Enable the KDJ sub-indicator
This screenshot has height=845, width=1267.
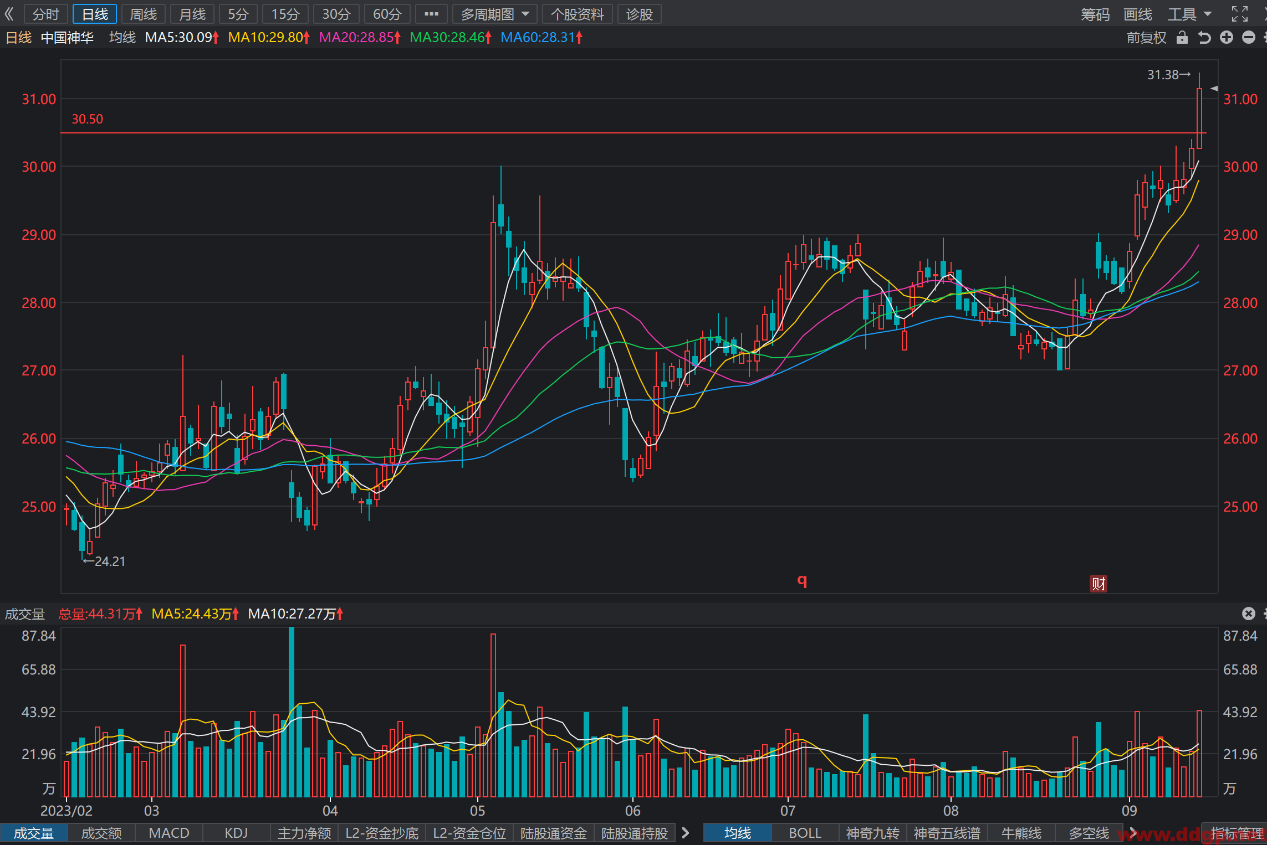pyautogui.click(x=236, y=833)
